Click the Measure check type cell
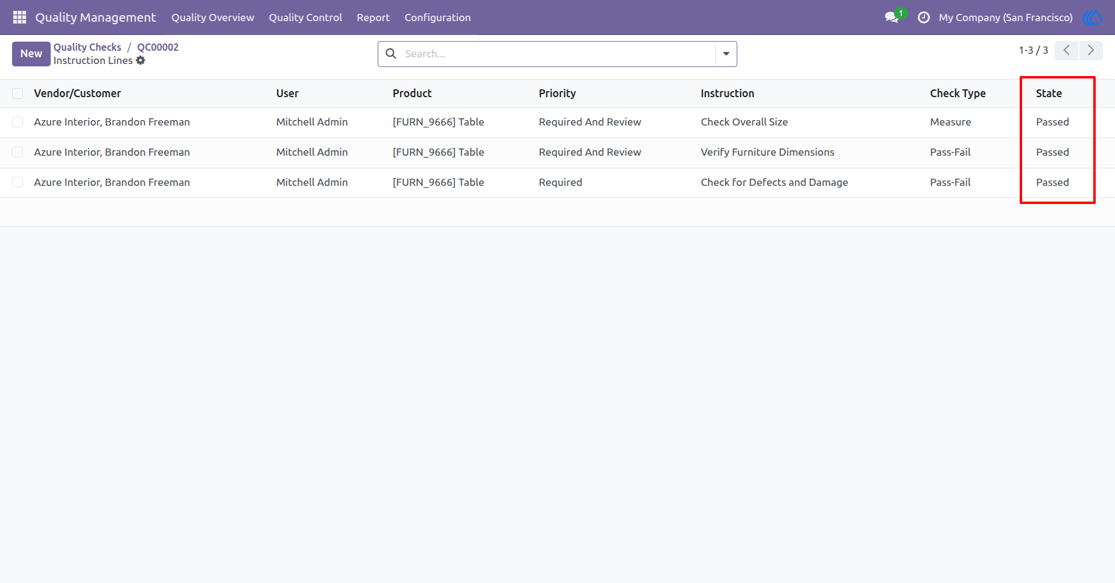1115x583 pixels. click(950, 122)
